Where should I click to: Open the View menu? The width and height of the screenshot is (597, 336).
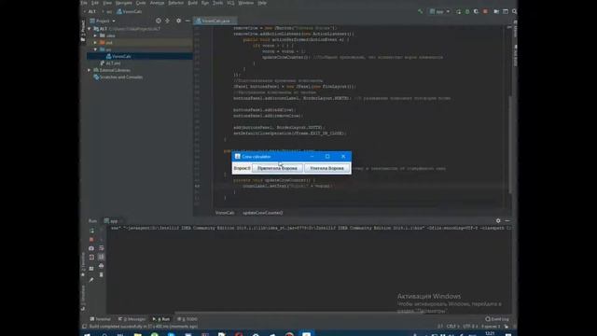pyautogui.click(x=107, y=3)
